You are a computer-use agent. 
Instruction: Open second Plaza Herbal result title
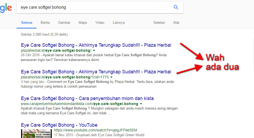(x=96, y=72)
